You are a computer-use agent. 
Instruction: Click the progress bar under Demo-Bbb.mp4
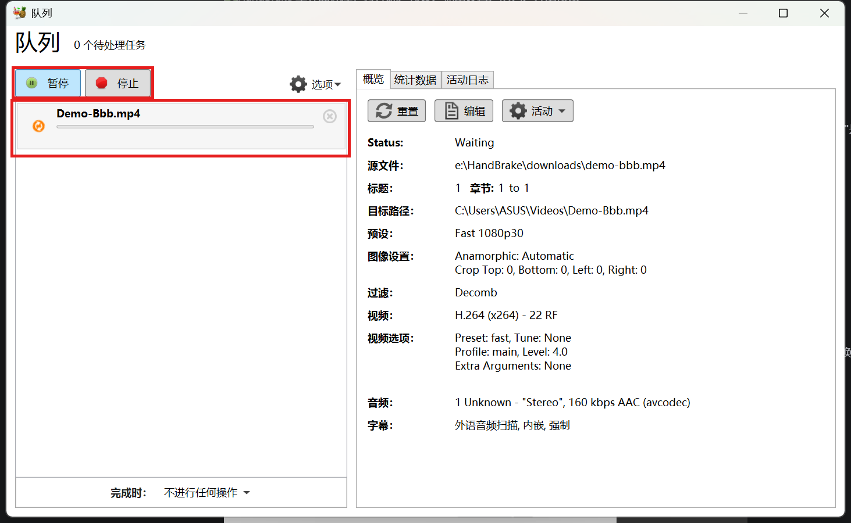tap(185, 127)
